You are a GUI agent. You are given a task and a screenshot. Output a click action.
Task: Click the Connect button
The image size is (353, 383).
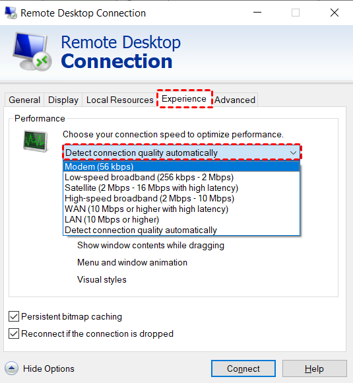(243, 368)
